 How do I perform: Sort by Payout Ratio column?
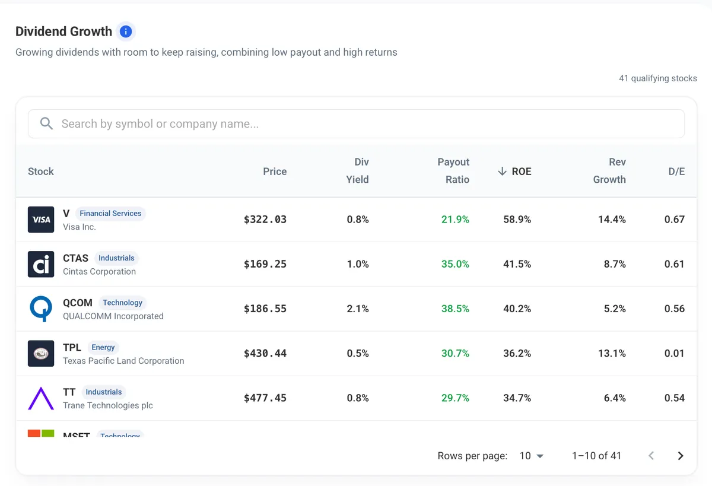[x=453, y=171]
